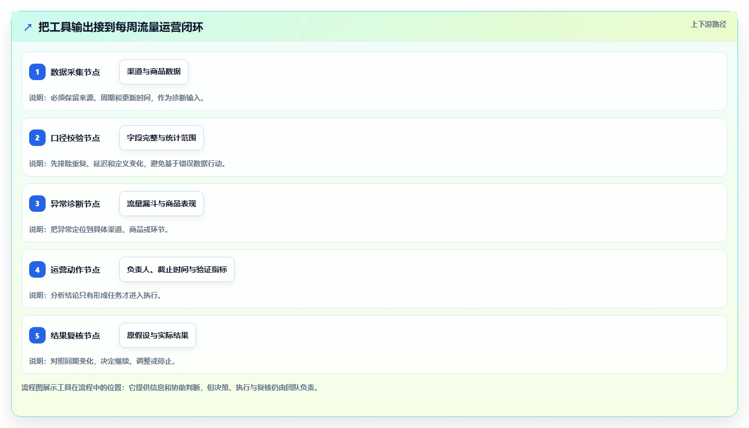Select the 运营动作节点 title
The image size is (749, 428).
point(75,269)
